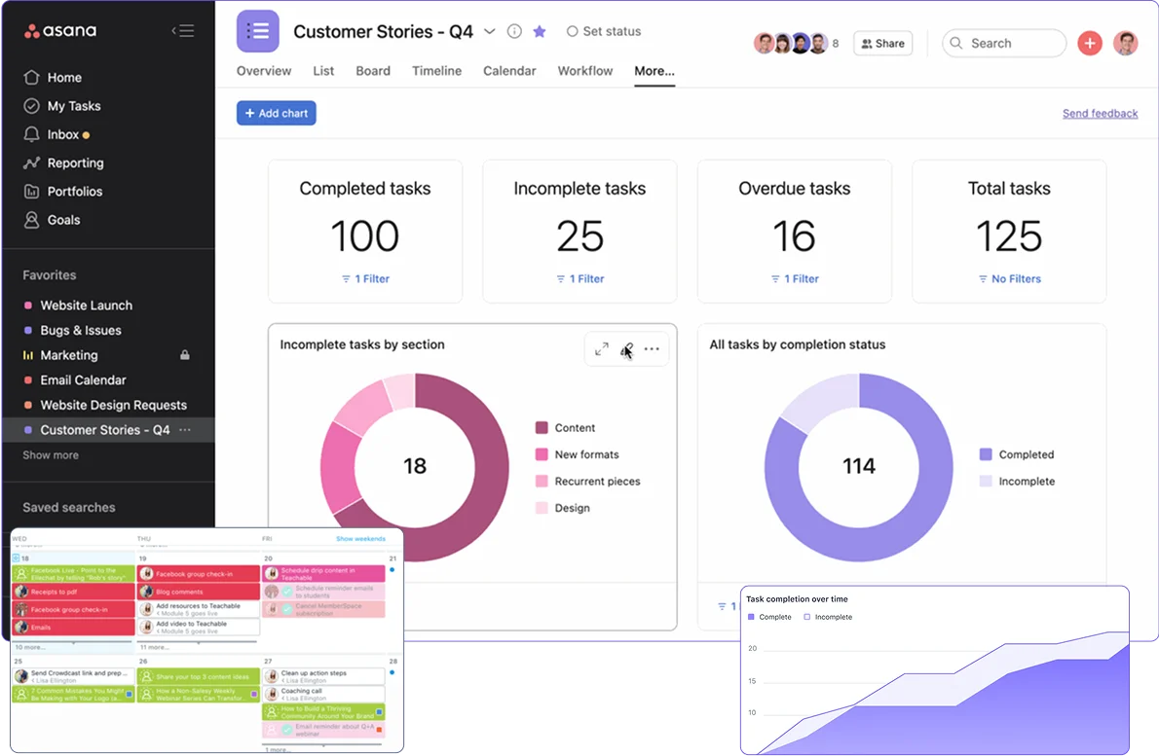Switch to the Workflow tab
The width and height of the screenshot is (1159, 756).
(x=584, y=71)
